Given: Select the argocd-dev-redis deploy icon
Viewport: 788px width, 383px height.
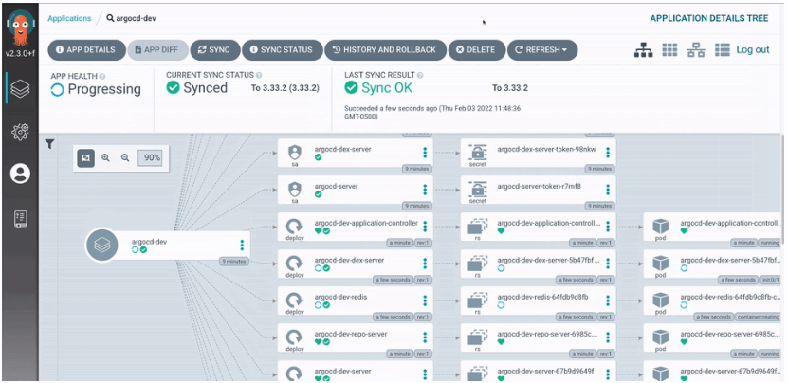Looking at the screenshot, I should tap(295, 301).
